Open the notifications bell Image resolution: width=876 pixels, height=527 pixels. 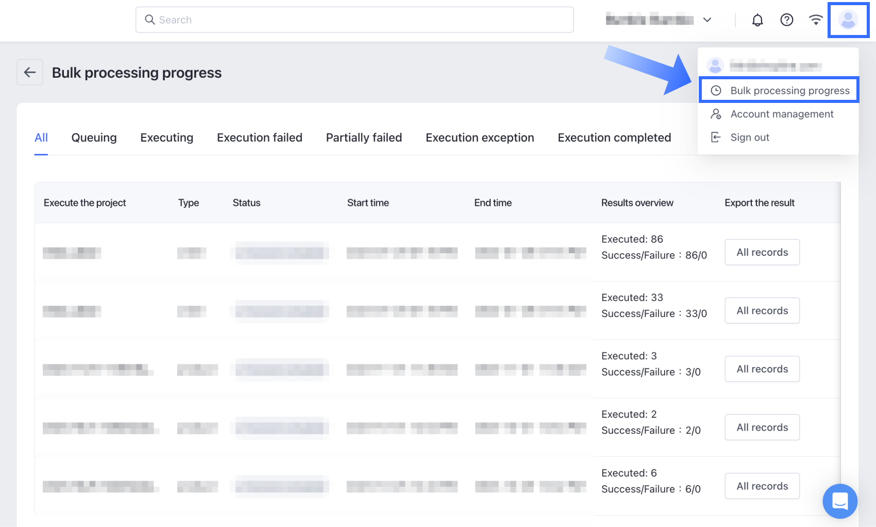tap(757, 20)
